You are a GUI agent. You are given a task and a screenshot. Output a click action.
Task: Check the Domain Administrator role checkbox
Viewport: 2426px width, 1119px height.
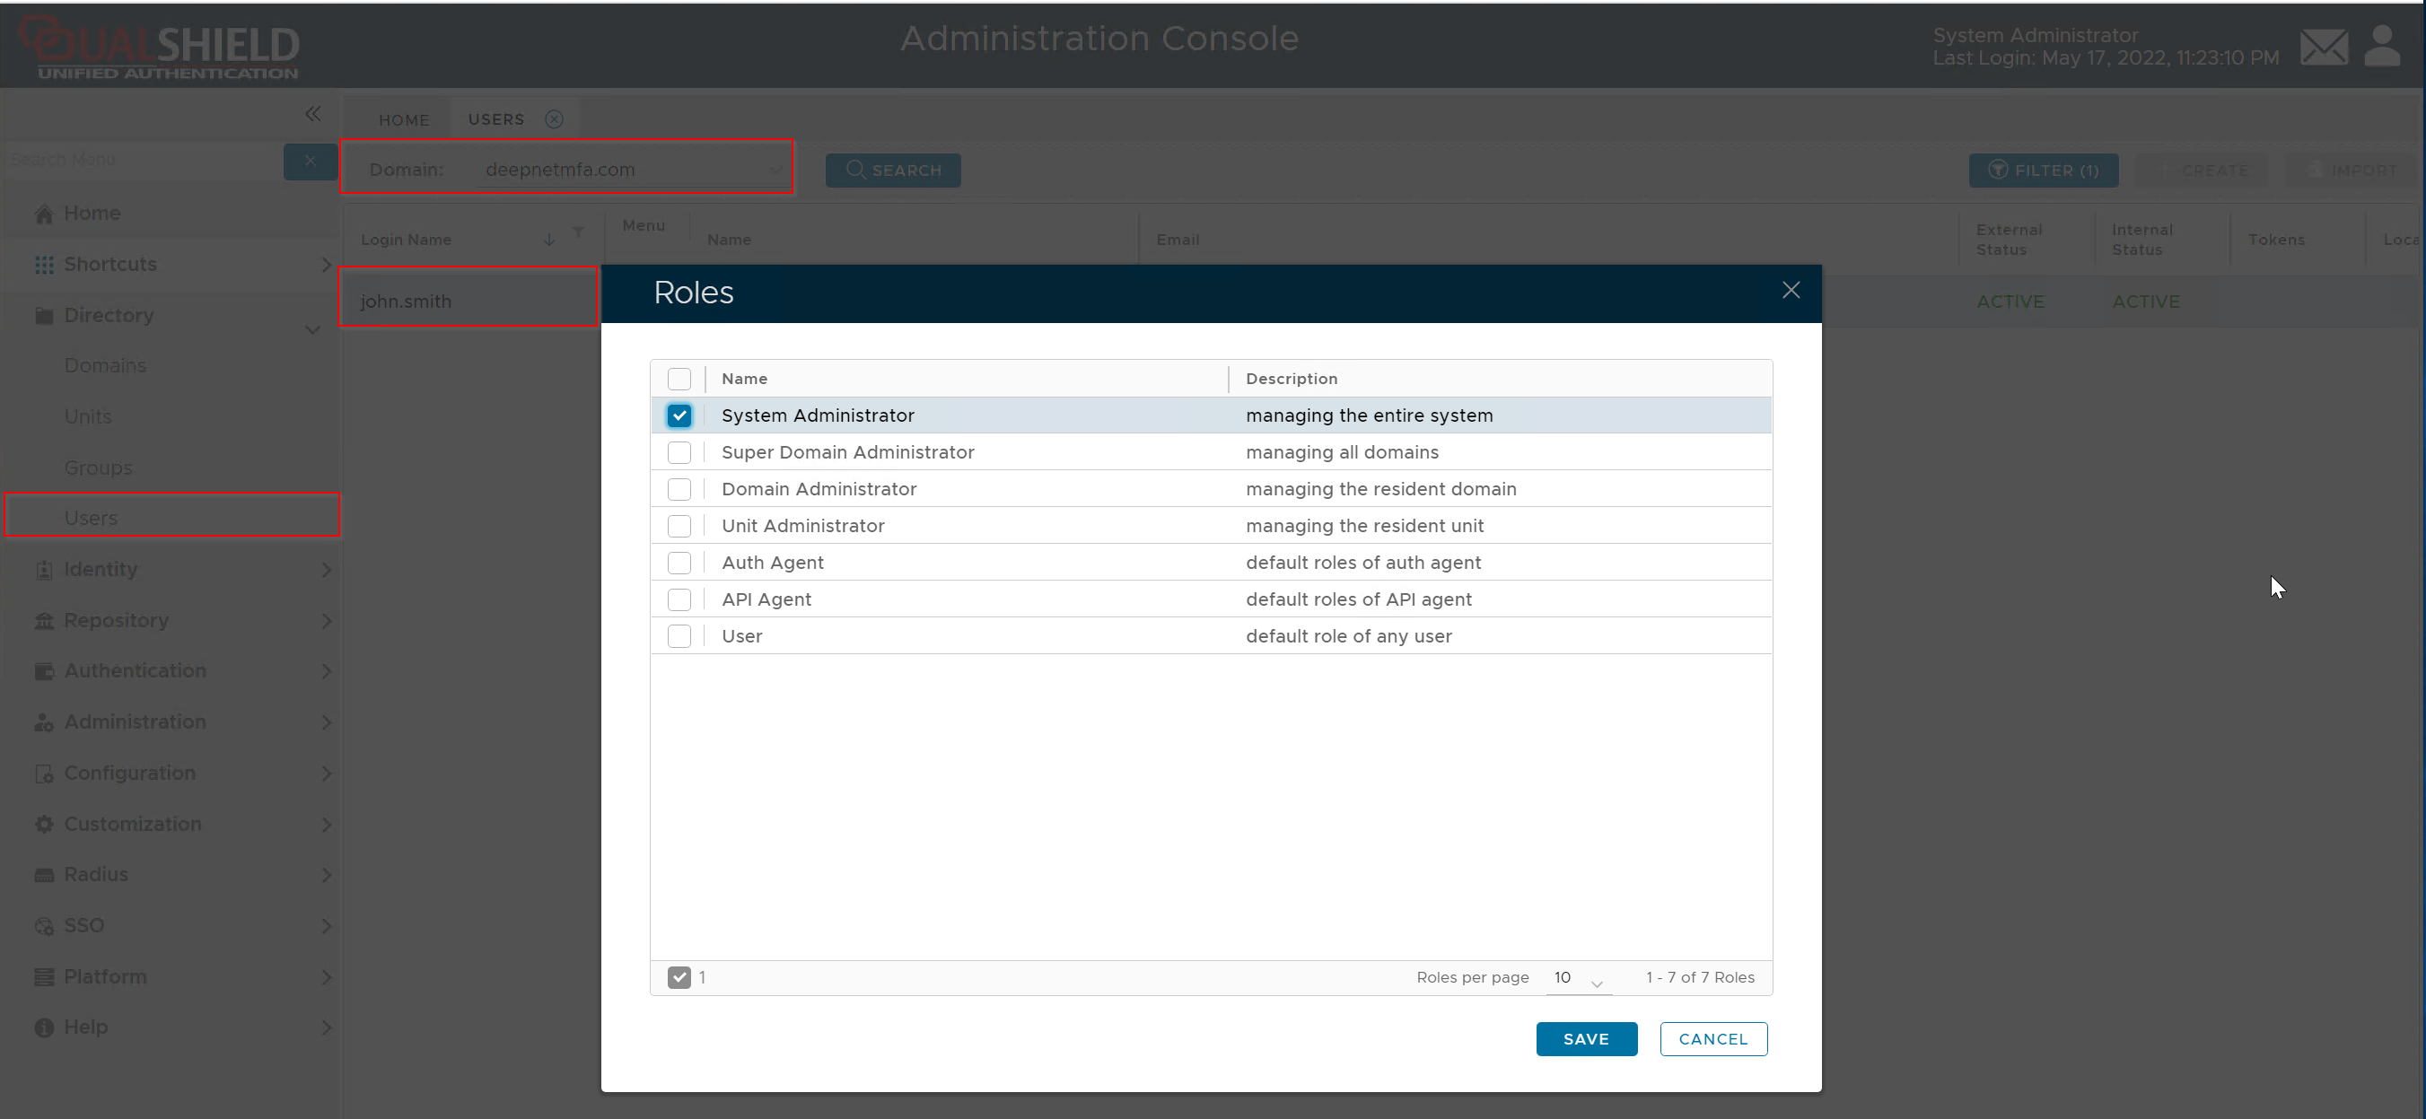click(x=679, y=489)
